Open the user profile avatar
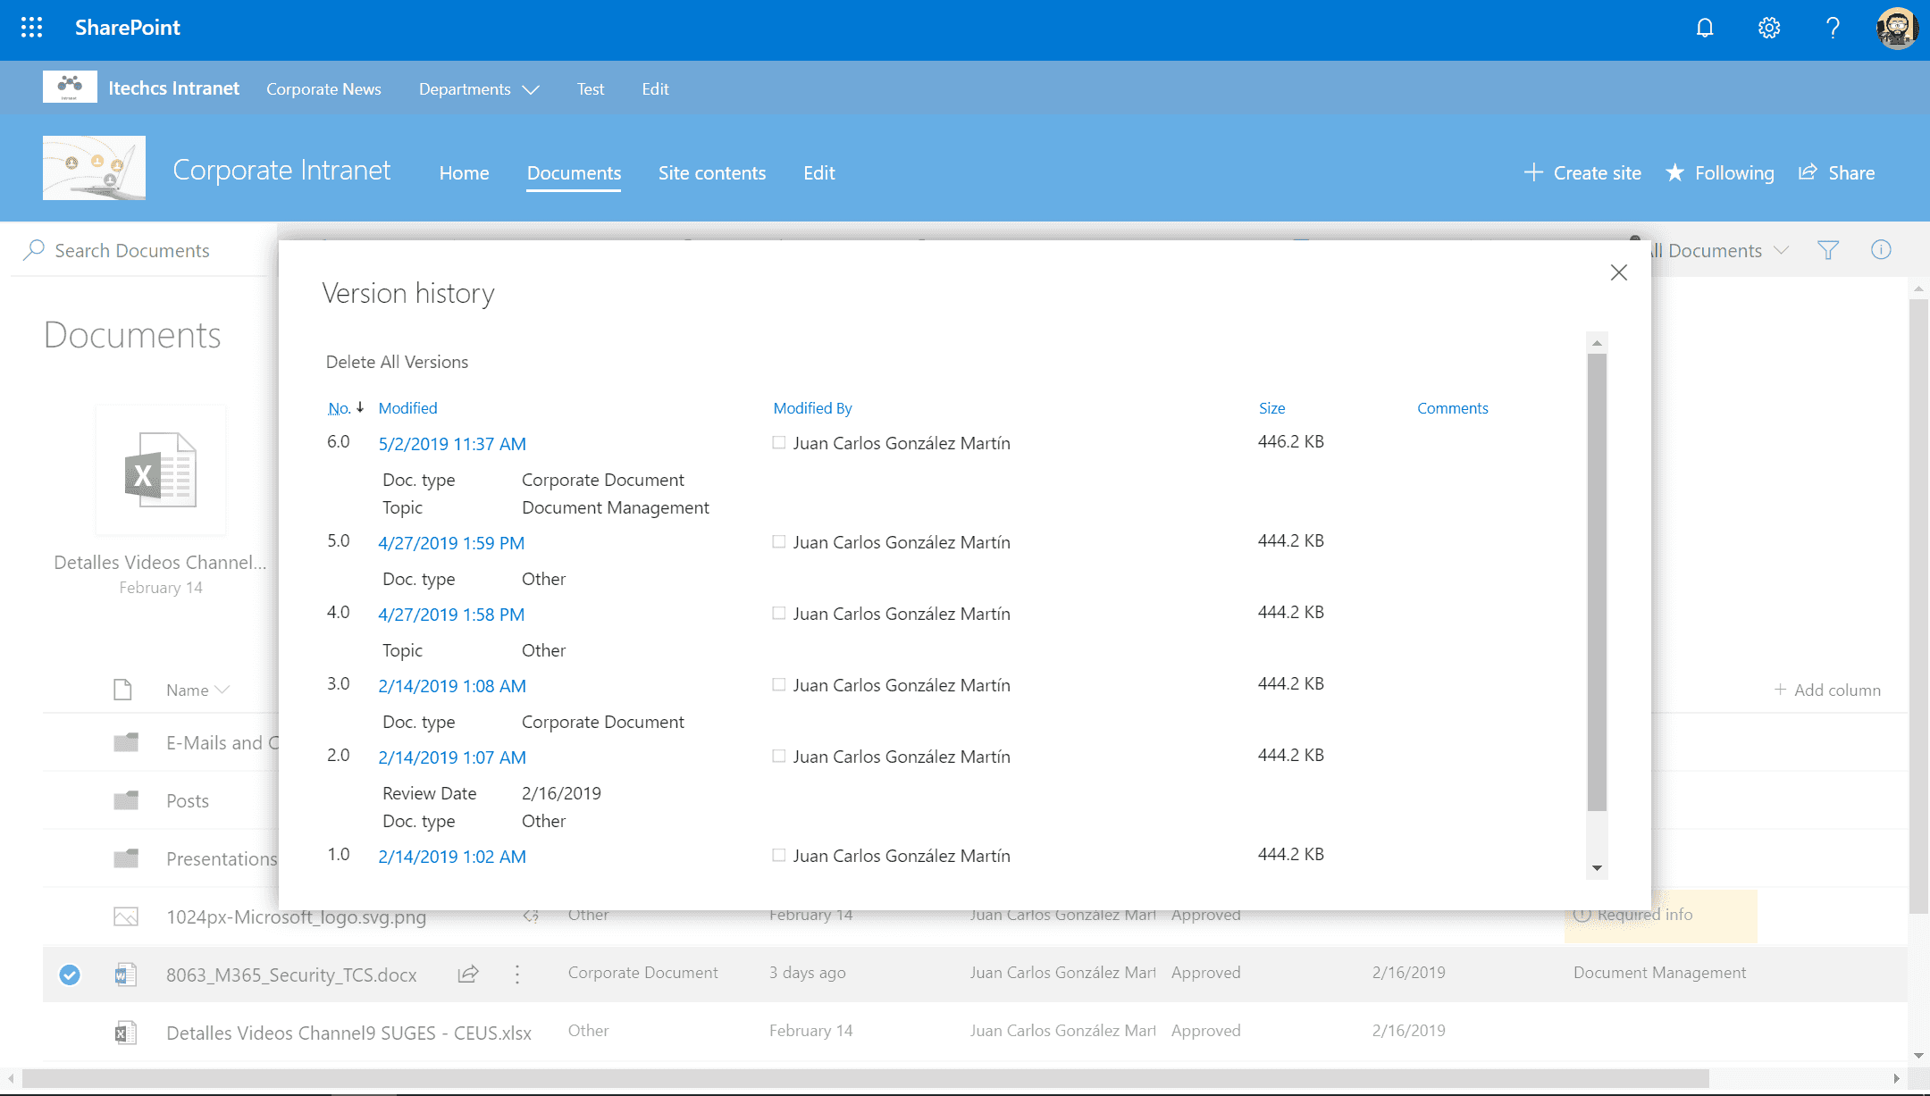Image resolution: width=1930 pixels, height=1096 pixels. point(1897,28)
